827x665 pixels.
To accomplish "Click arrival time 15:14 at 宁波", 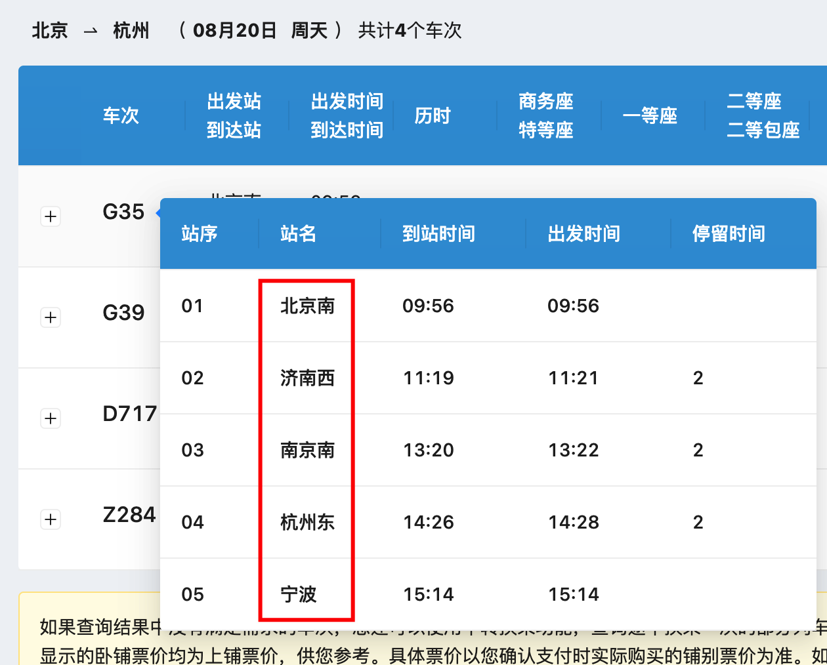I will click(x=429, y=594).
